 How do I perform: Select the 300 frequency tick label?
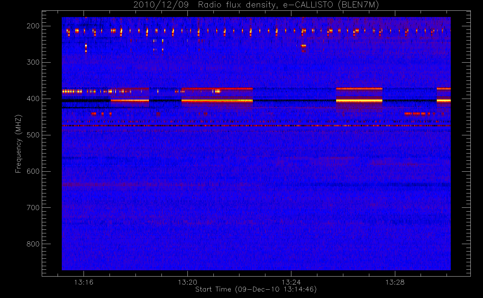tap(33, 62)
